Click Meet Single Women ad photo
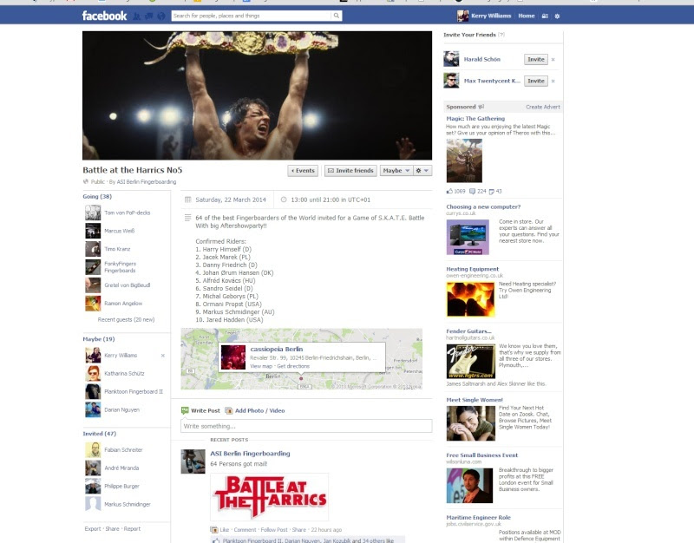 click(x=470, y=424)
